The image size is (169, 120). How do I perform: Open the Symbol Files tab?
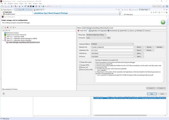[x=123, y=31]
